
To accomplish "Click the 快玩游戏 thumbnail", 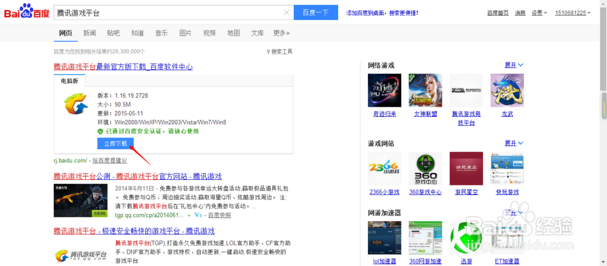I will pyautogui.click(x=507, y=168).
